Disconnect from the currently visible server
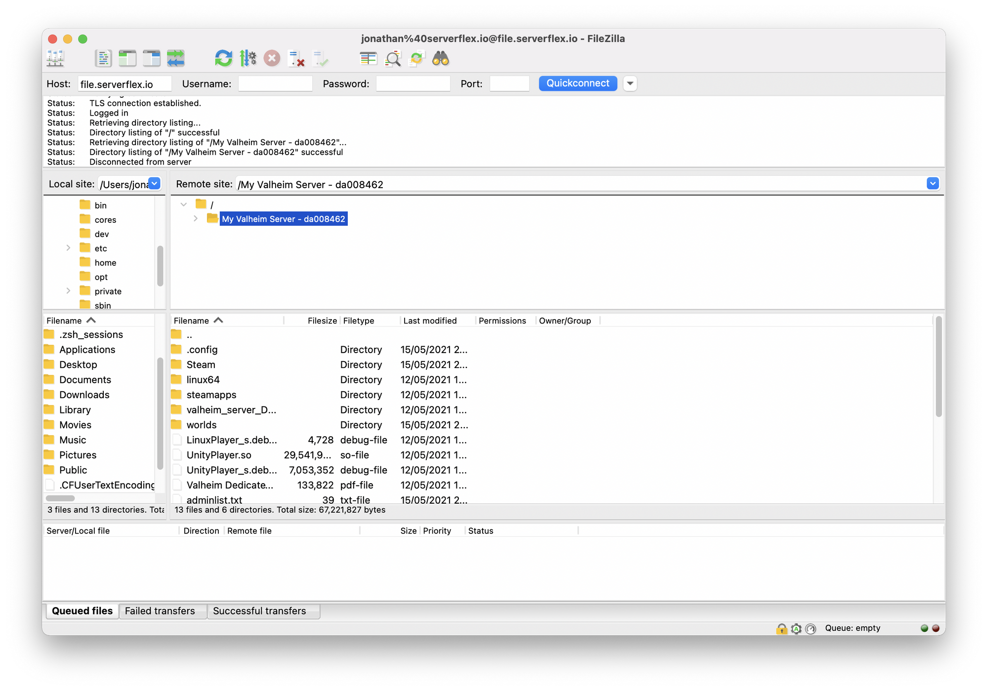Image resolution: width=988 pixels, height=691 pixels. 296,58
